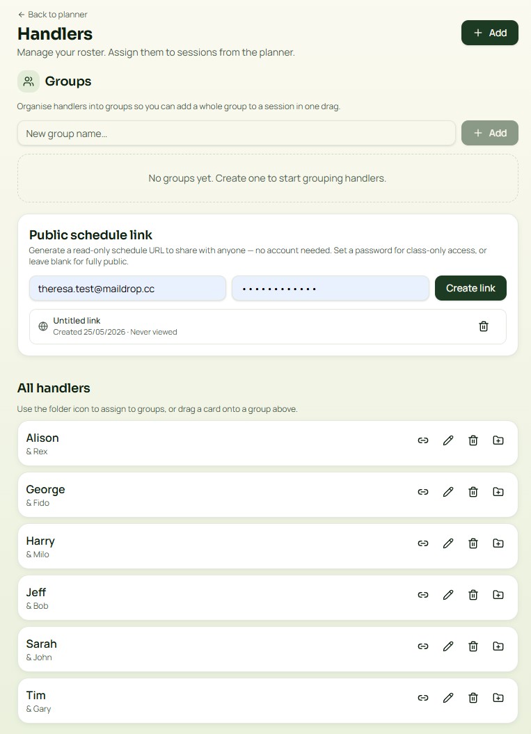Click the Create link button
The height and width of the screenshot is (734, 531).
tap(470, 288)
